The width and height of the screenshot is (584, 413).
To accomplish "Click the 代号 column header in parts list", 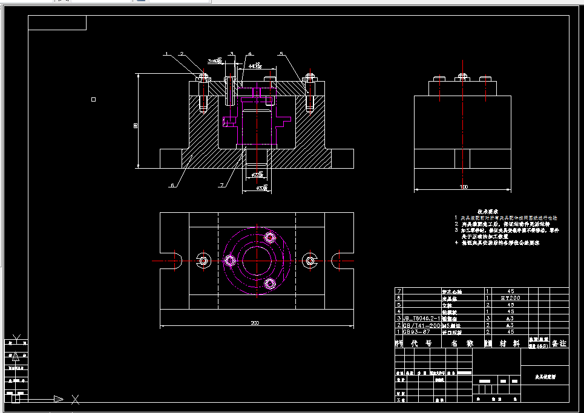I will tap(421, 343).
